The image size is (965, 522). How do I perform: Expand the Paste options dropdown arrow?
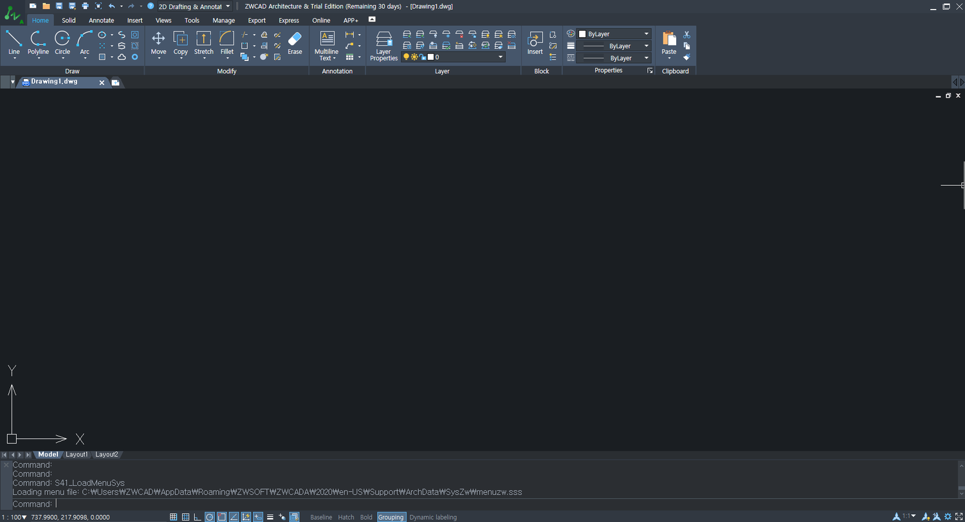click(669, 59)
